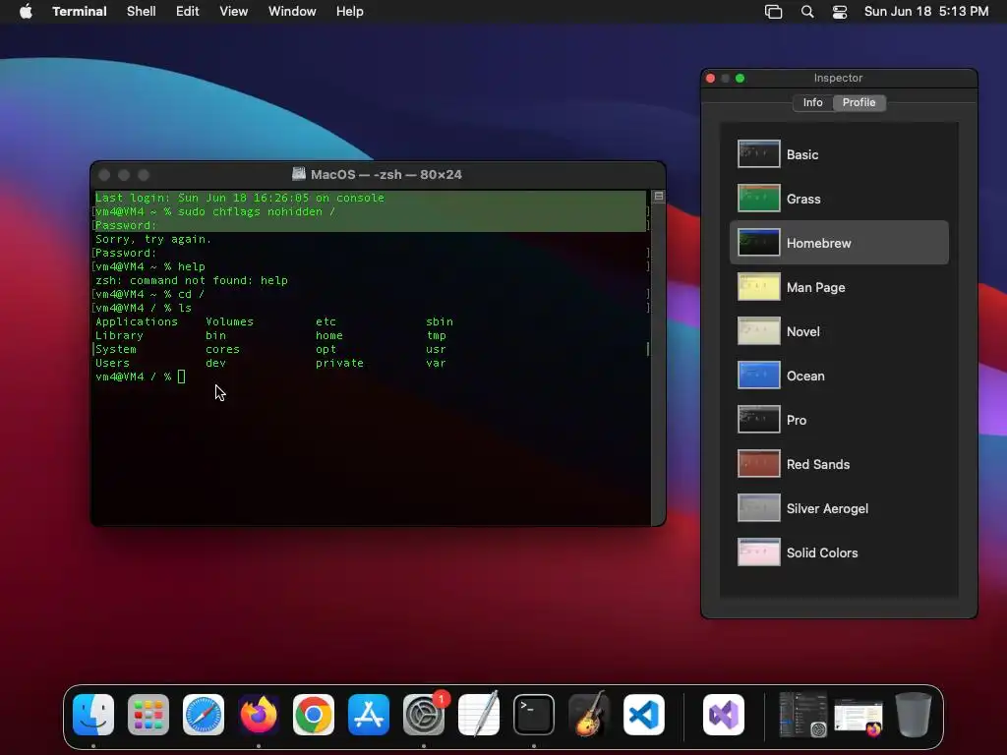Screen dimensions: 1007x755
Task: Open Finder from the Dock
Action: tap(93, 715)
